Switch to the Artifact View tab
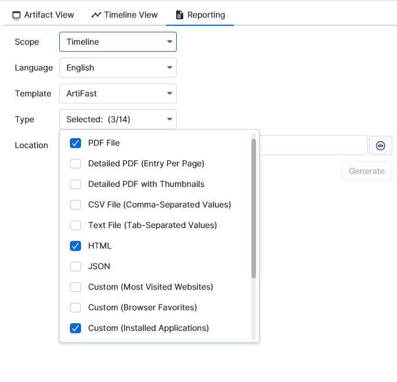 point(43,15)
